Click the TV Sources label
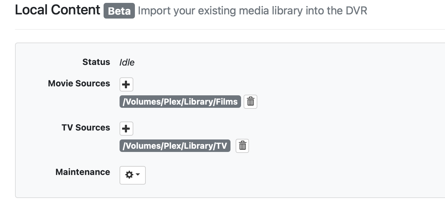445x206 pixels. (86, 128)
